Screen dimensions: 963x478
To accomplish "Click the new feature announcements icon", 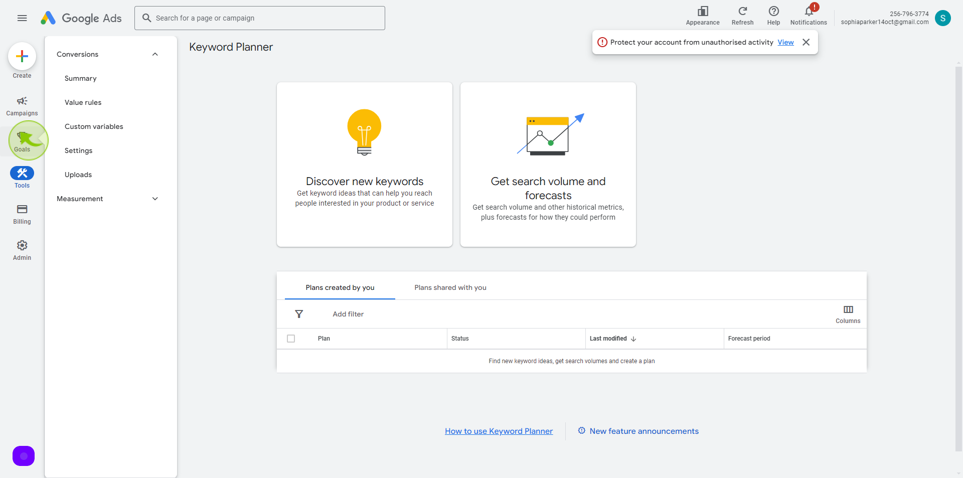I will [581, 431].
